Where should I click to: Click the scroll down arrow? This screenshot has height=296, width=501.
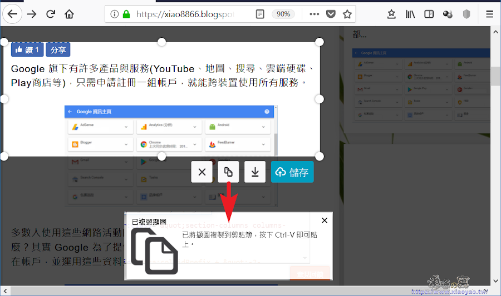pyautogui.click(x=495, y=281)
